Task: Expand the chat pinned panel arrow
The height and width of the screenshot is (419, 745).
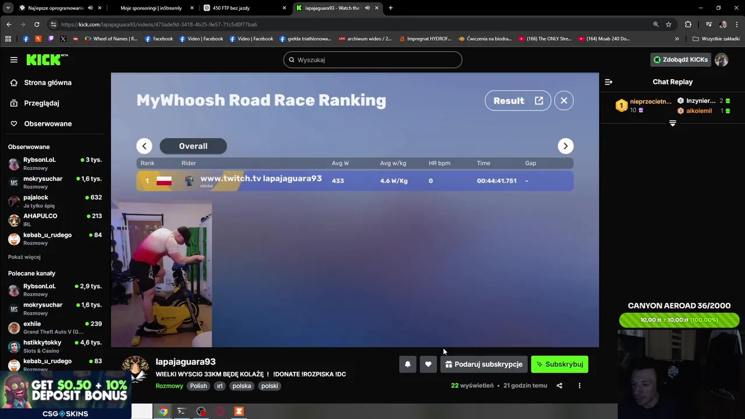Action: (x=672, y=123)
